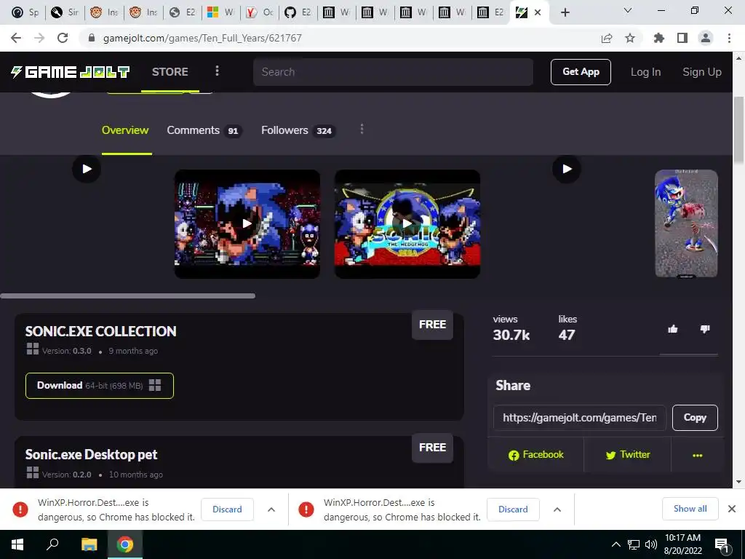Discard the first blocked download

[227, 509]
